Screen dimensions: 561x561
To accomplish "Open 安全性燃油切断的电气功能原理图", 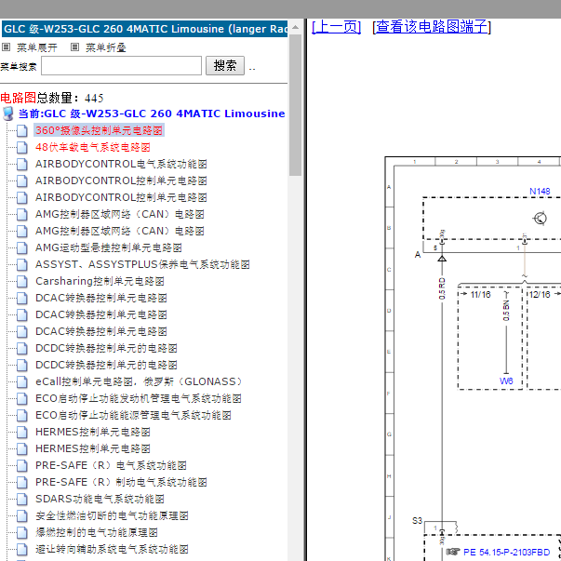I will pos(112,515).
